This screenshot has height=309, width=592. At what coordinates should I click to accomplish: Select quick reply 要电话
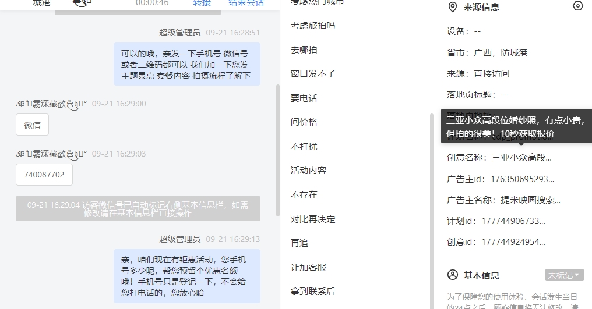304,98
